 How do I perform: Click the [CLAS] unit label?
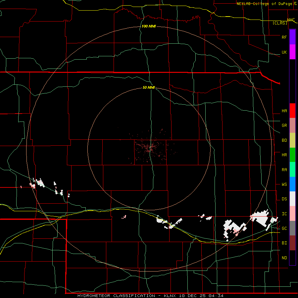280,23
